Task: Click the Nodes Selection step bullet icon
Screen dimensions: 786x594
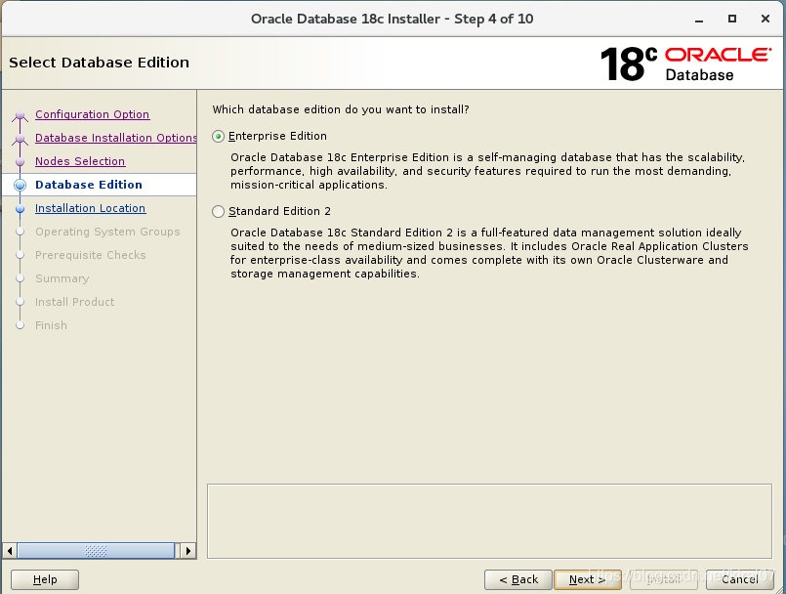Action: tap(21, 162)
